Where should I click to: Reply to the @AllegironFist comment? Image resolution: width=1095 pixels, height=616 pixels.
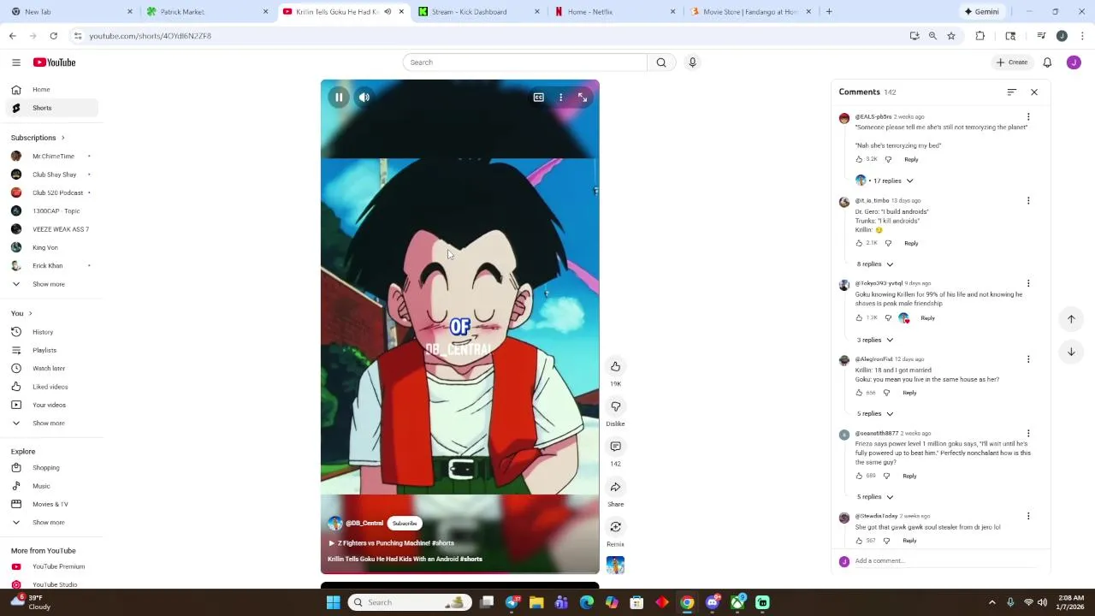(x=909, y=394)
